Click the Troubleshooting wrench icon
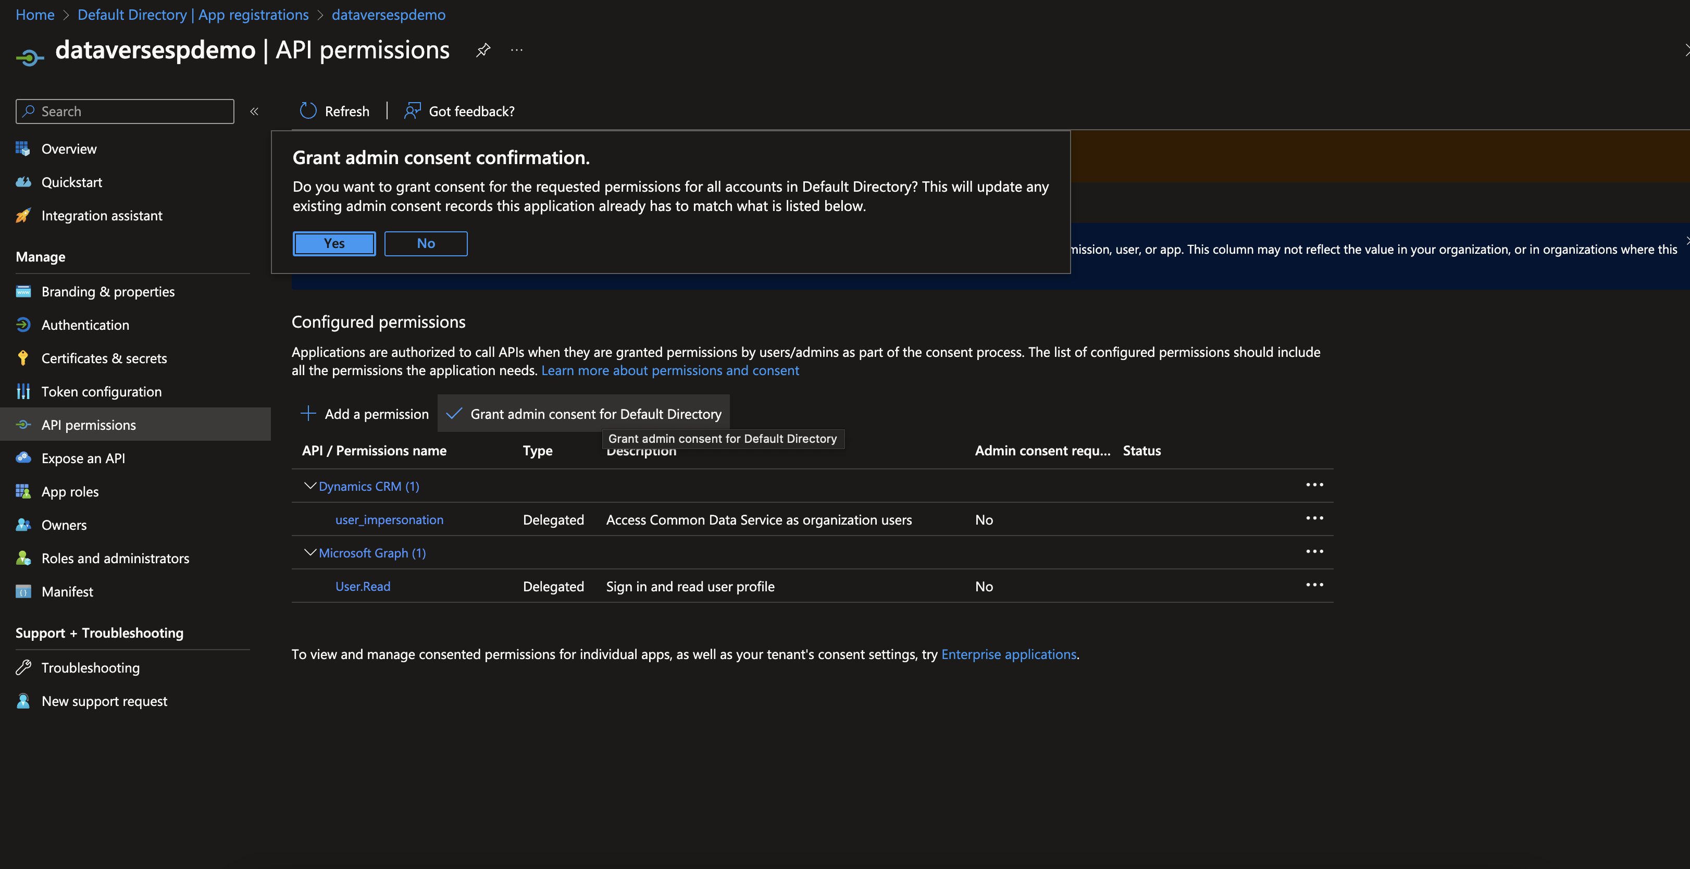1690x869 pixels. [x=23, y=668]
